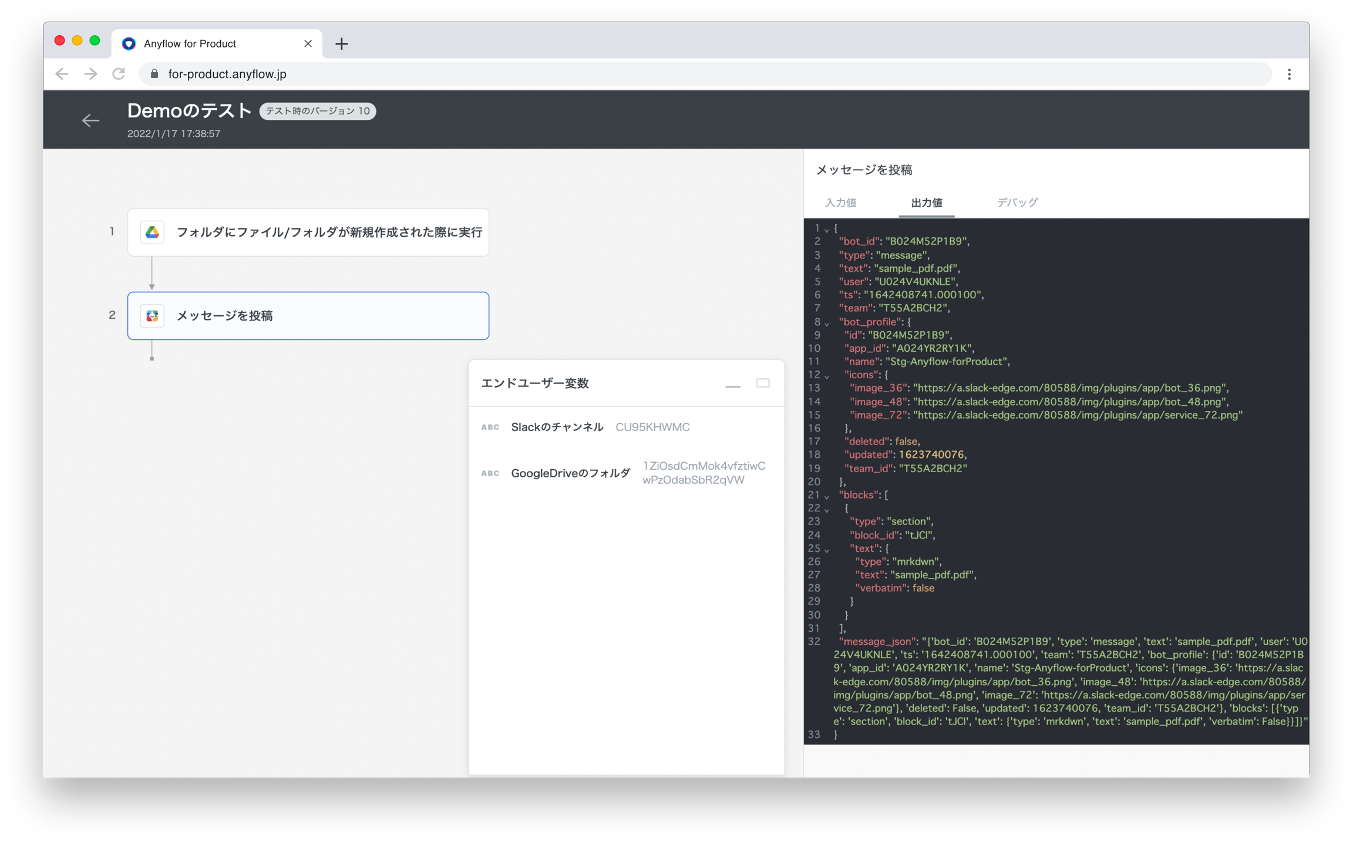Collapse the icons object fold arrow
The image size is (1353, 842).
click(x=827, y=376)
